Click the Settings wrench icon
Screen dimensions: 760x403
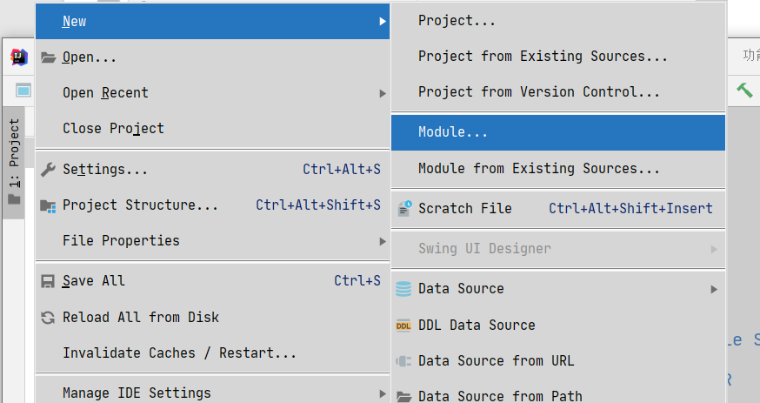click(x=49, y=169)
